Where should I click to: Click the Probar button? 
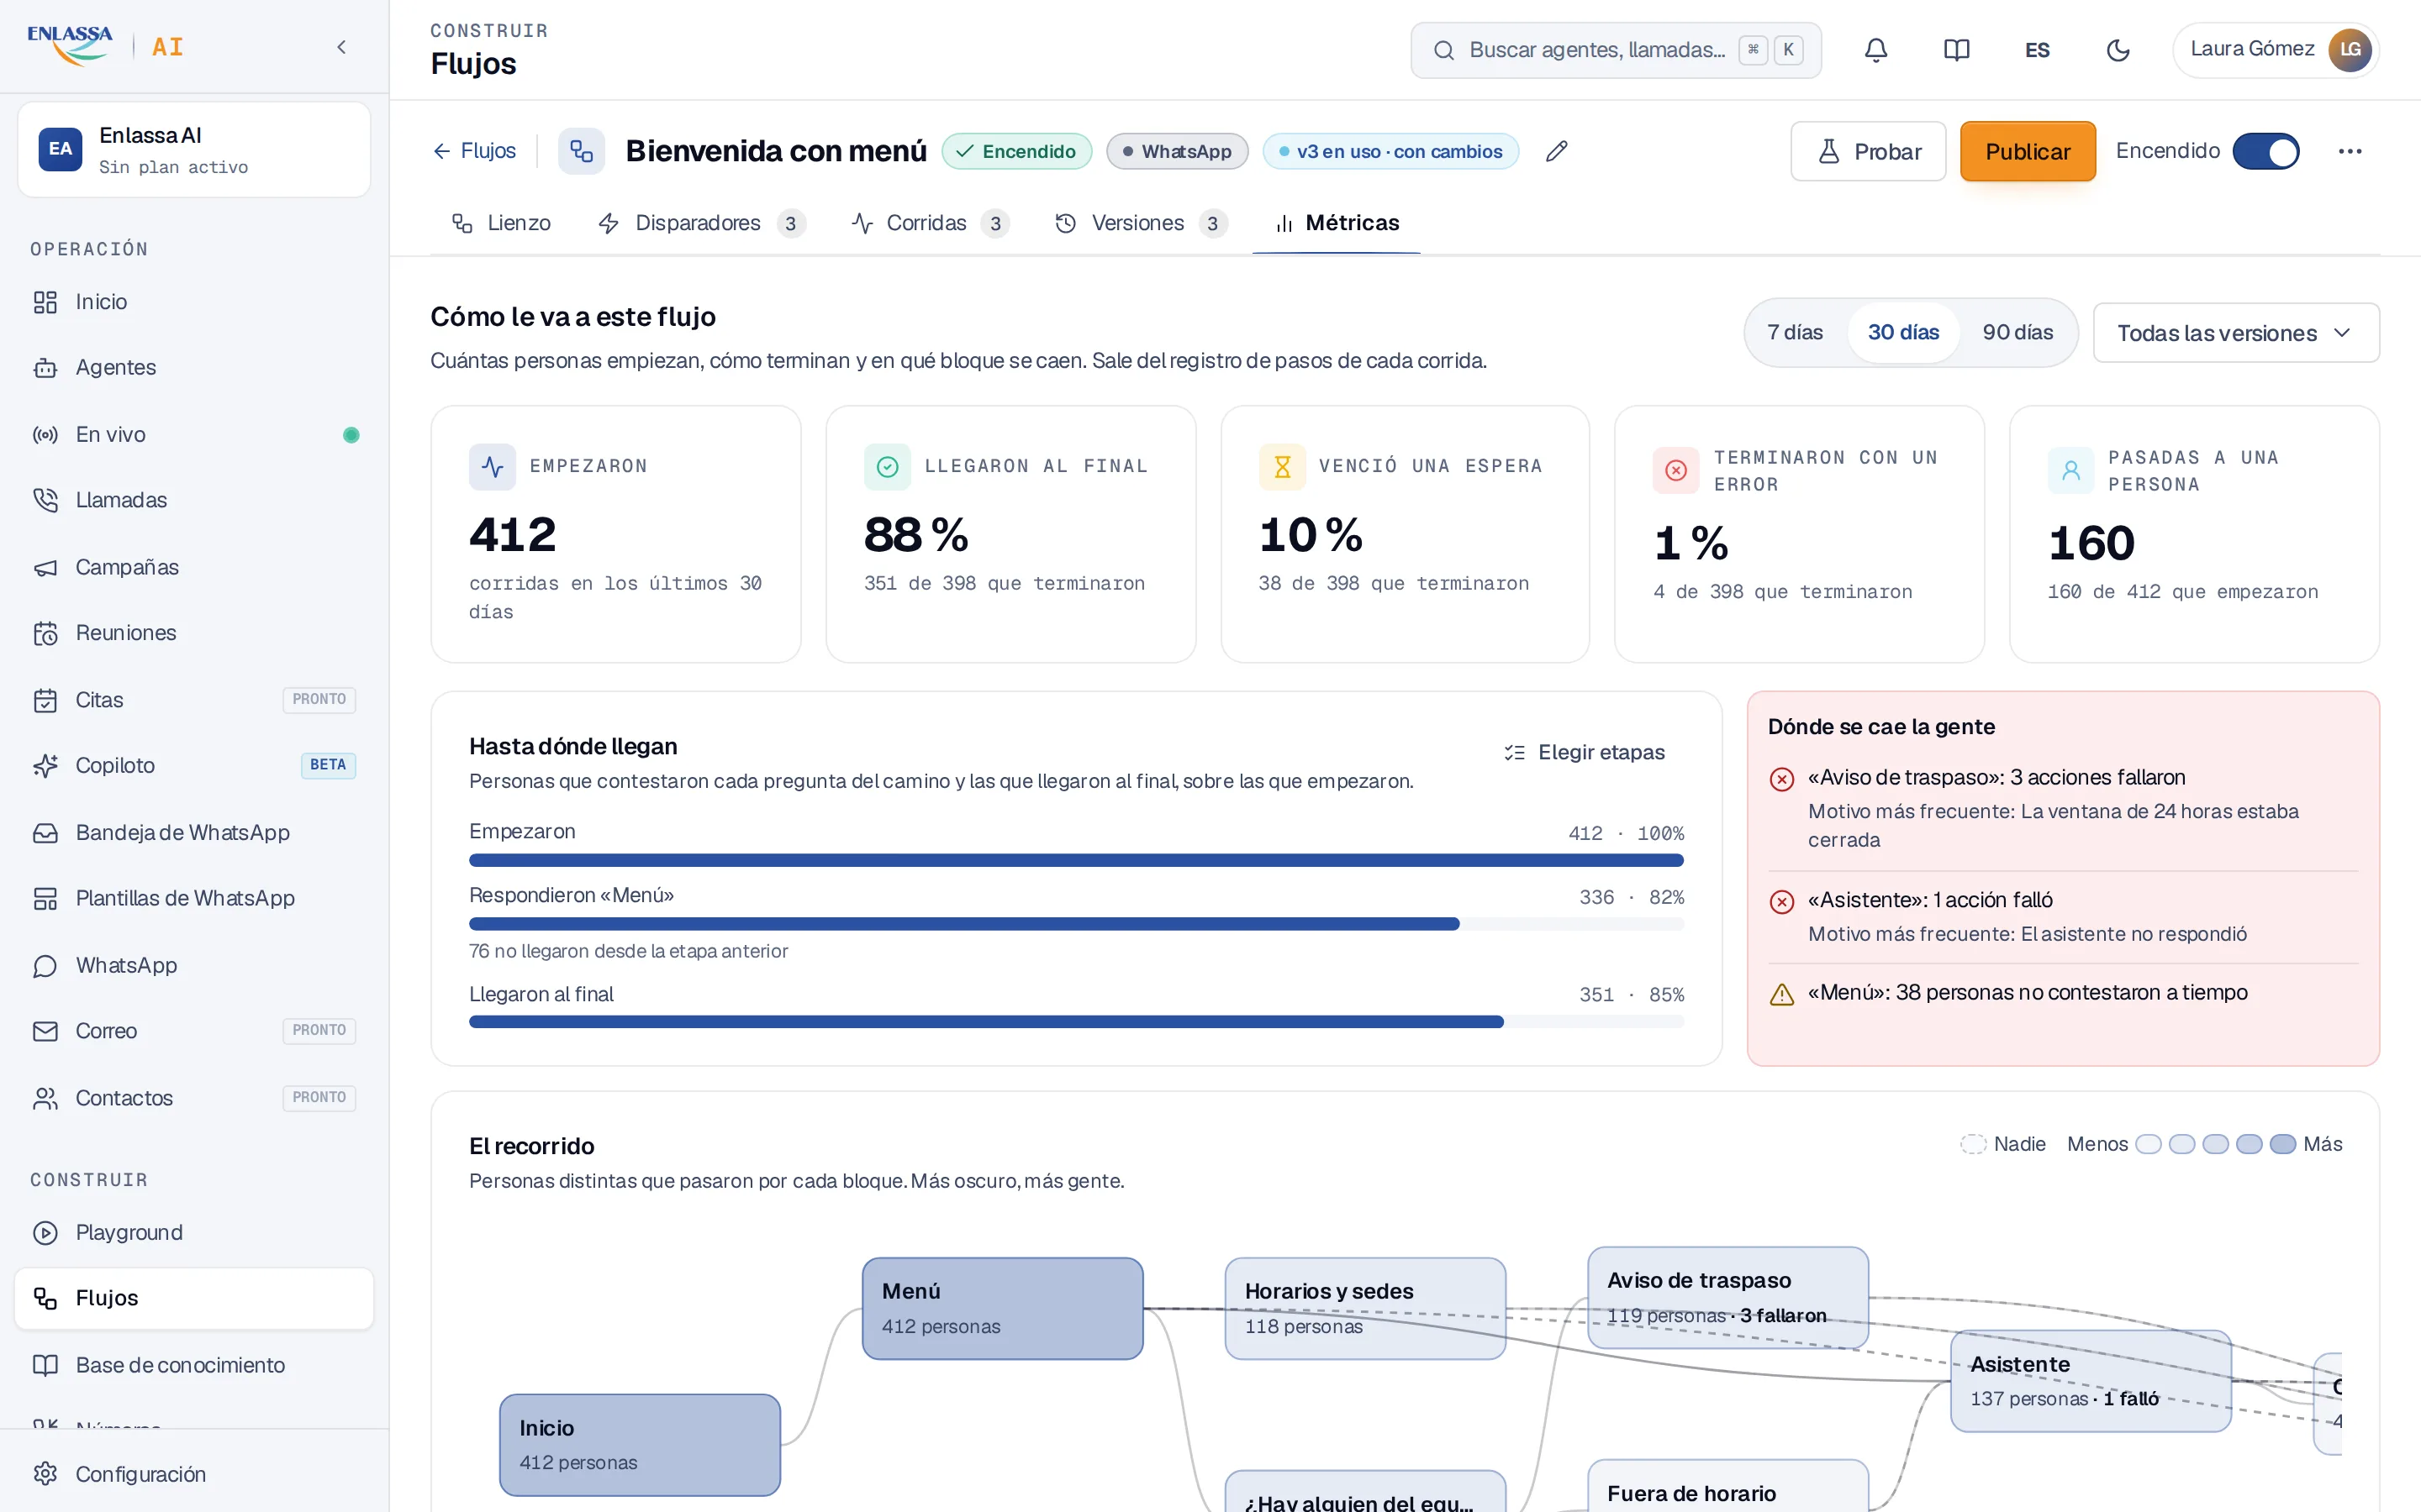[1868, 152]
